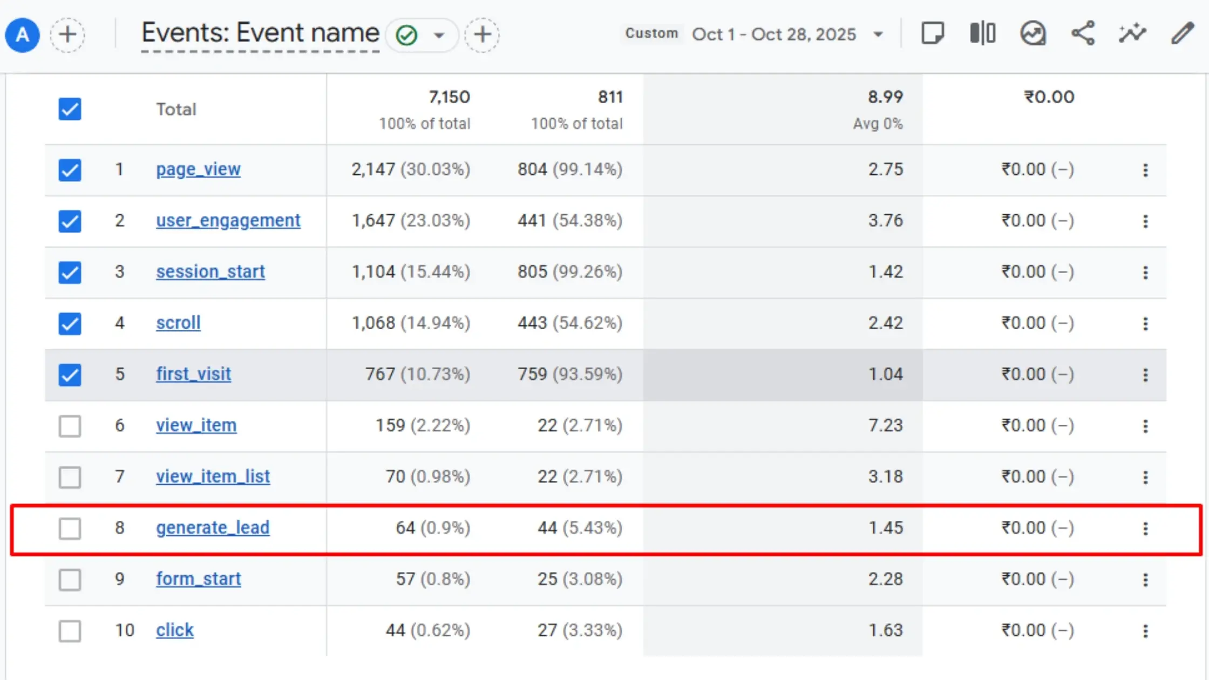This screenshot has width=1209, height=680.
Task: Add a comparison with the left plus icon
Action: tap(67, 35)
